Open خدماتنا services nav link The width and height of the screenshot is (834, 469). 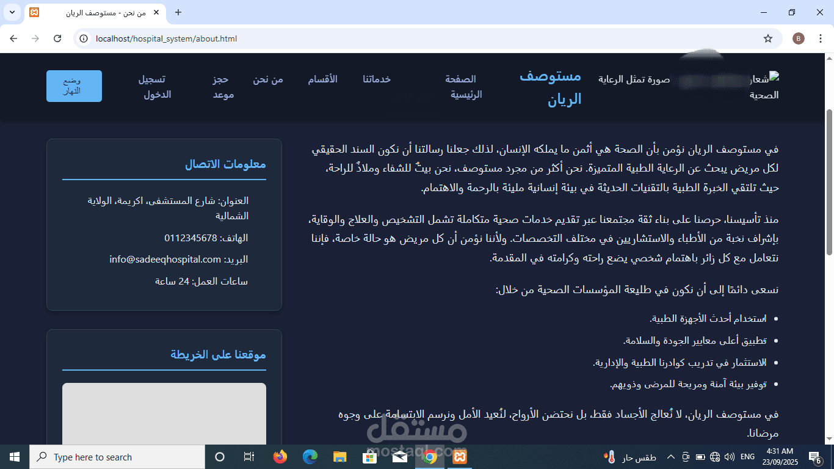tap(377, 79)
